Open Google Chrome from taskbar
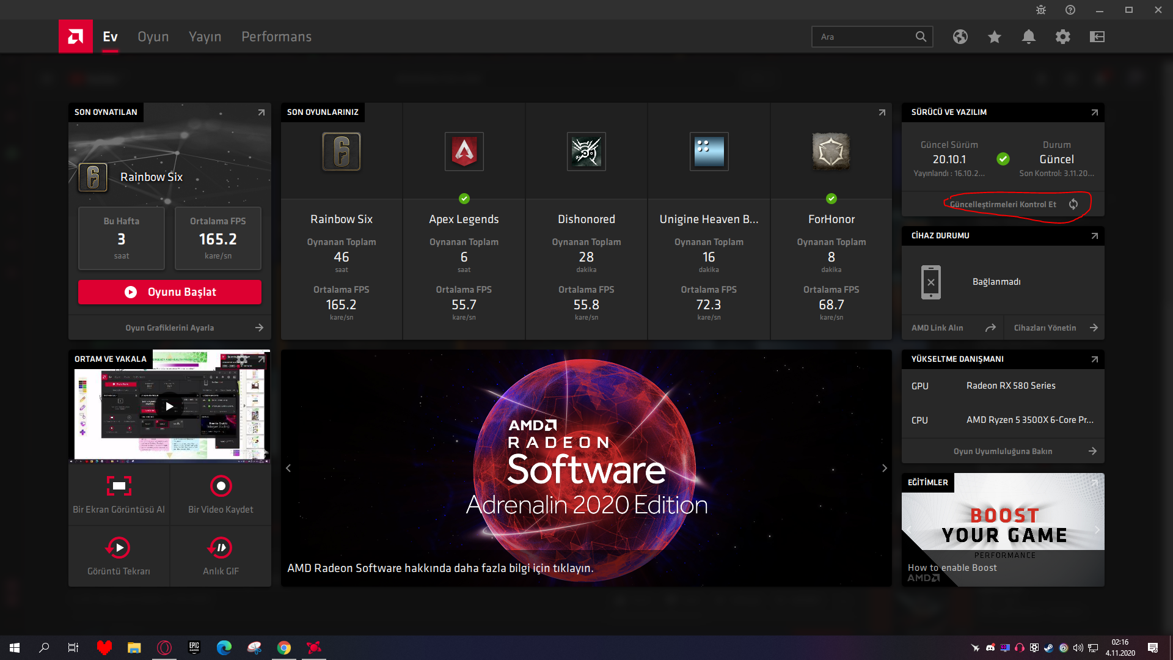Viewport: 1173px width, 660px height. pyautogui.click(x=284, y=647)
